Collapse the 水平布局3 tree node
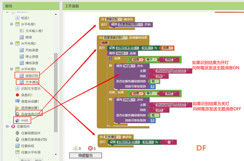This screenshot has width=244, height=161. (11, 69)
